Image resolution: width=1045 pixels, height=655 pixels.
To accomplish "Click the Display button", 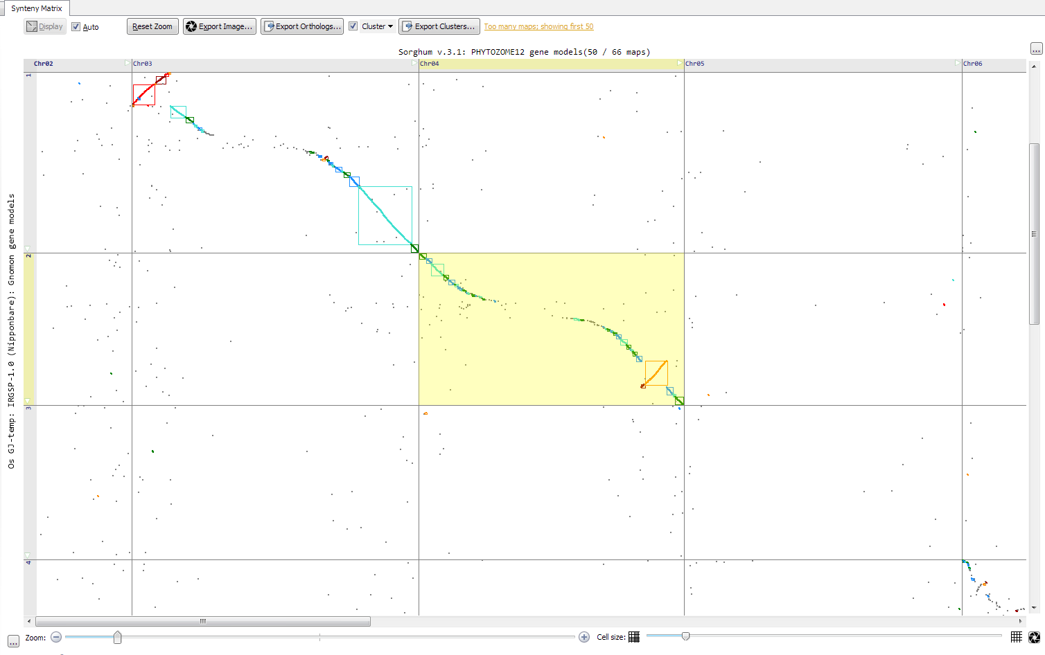I will click(45, 26).
